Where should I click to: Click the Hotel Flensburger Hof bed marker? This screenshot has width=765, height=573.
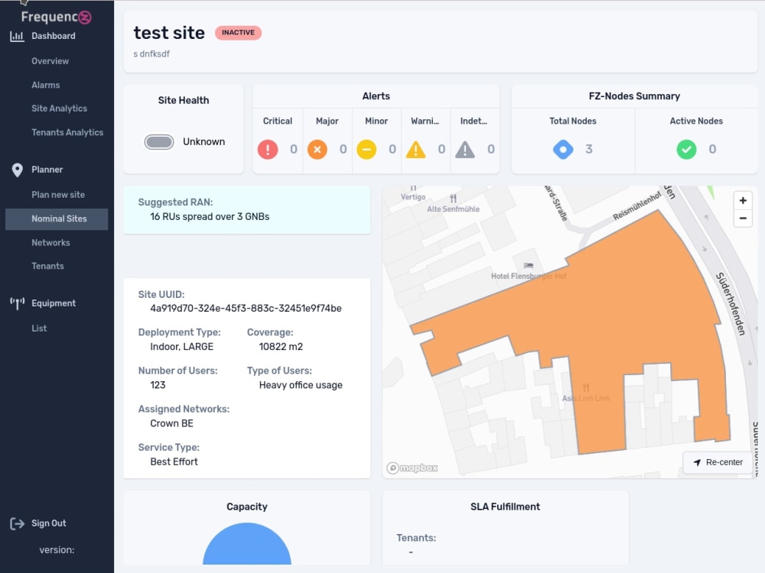529,266
